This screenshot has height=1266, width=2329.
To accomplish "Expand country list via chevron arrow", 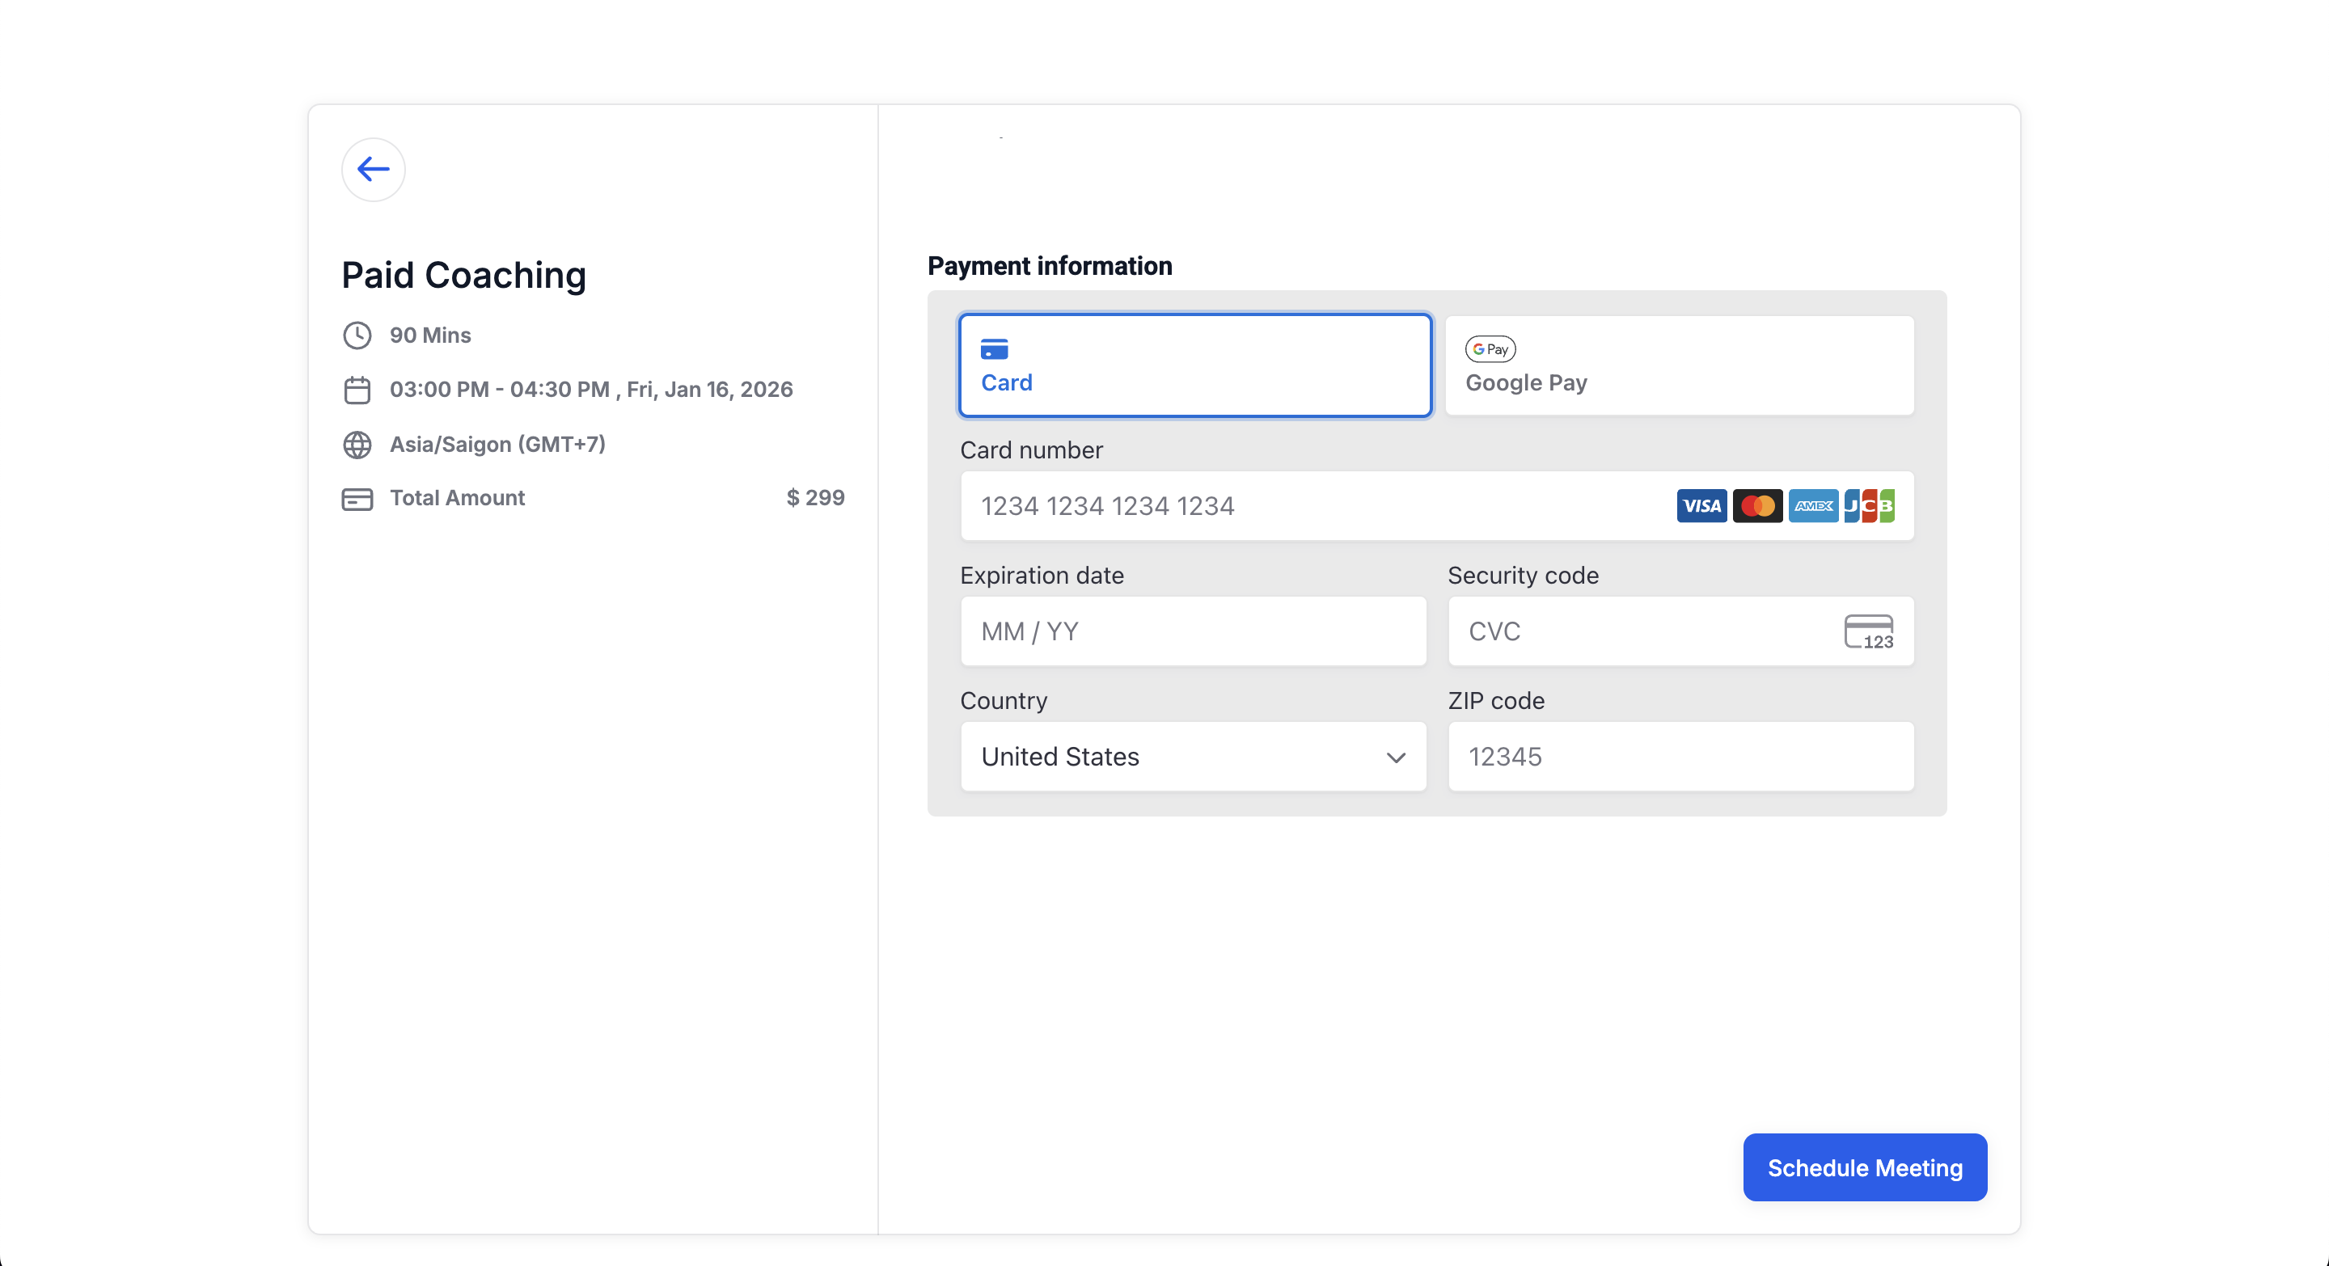I will [1395, 757].
